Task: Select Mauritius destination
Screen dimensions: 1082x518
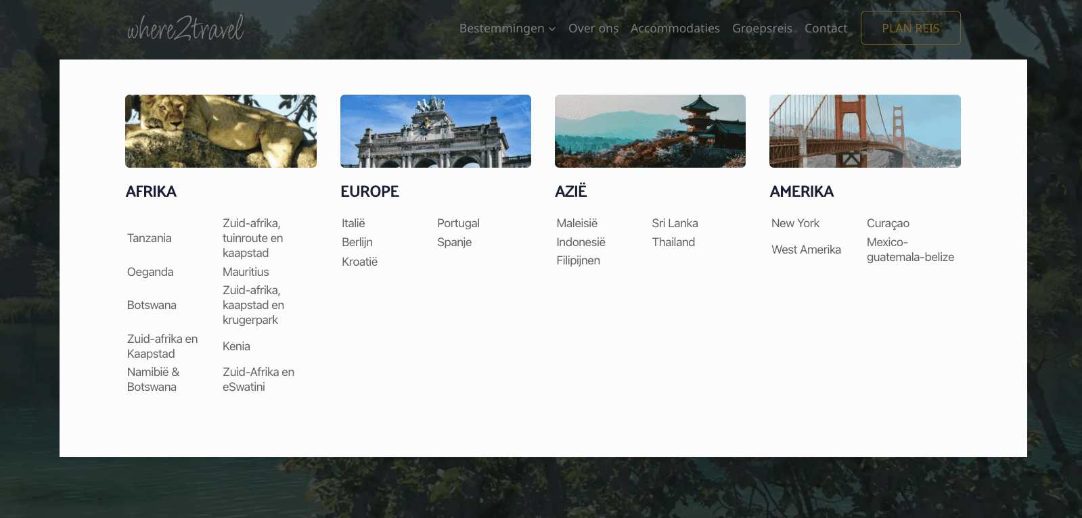Action: pyautogui.click(x=246, y=272)
